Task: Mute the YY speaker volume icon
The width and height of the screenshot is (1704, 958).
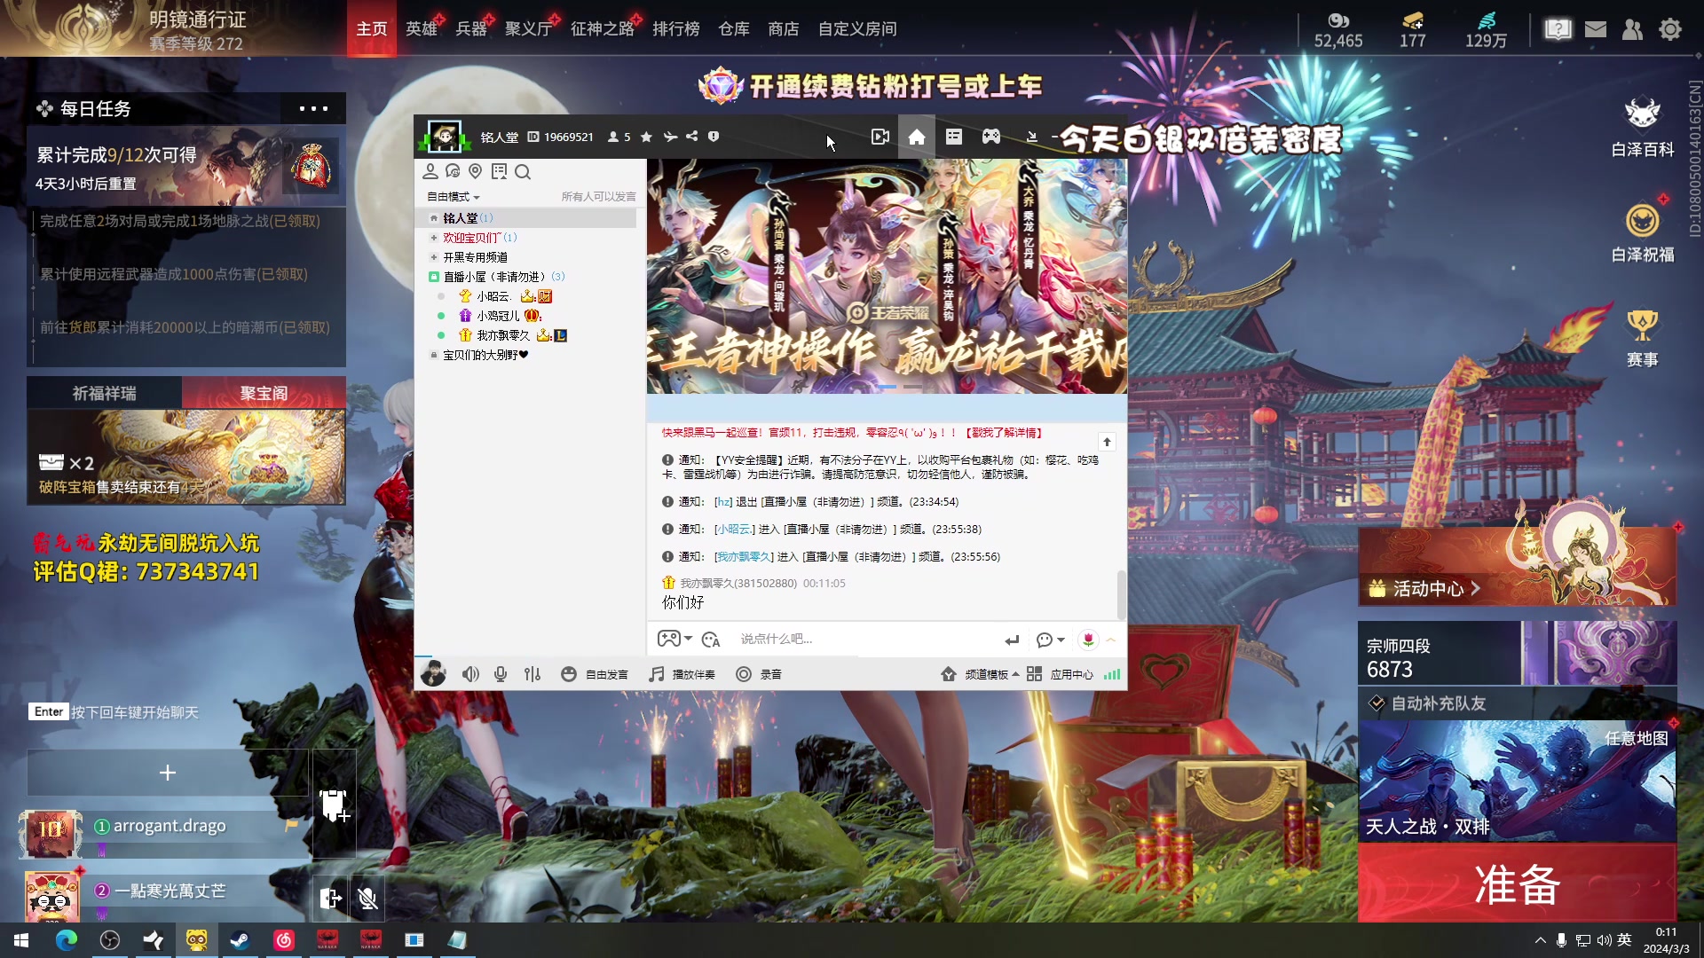Action: [470, 674]
